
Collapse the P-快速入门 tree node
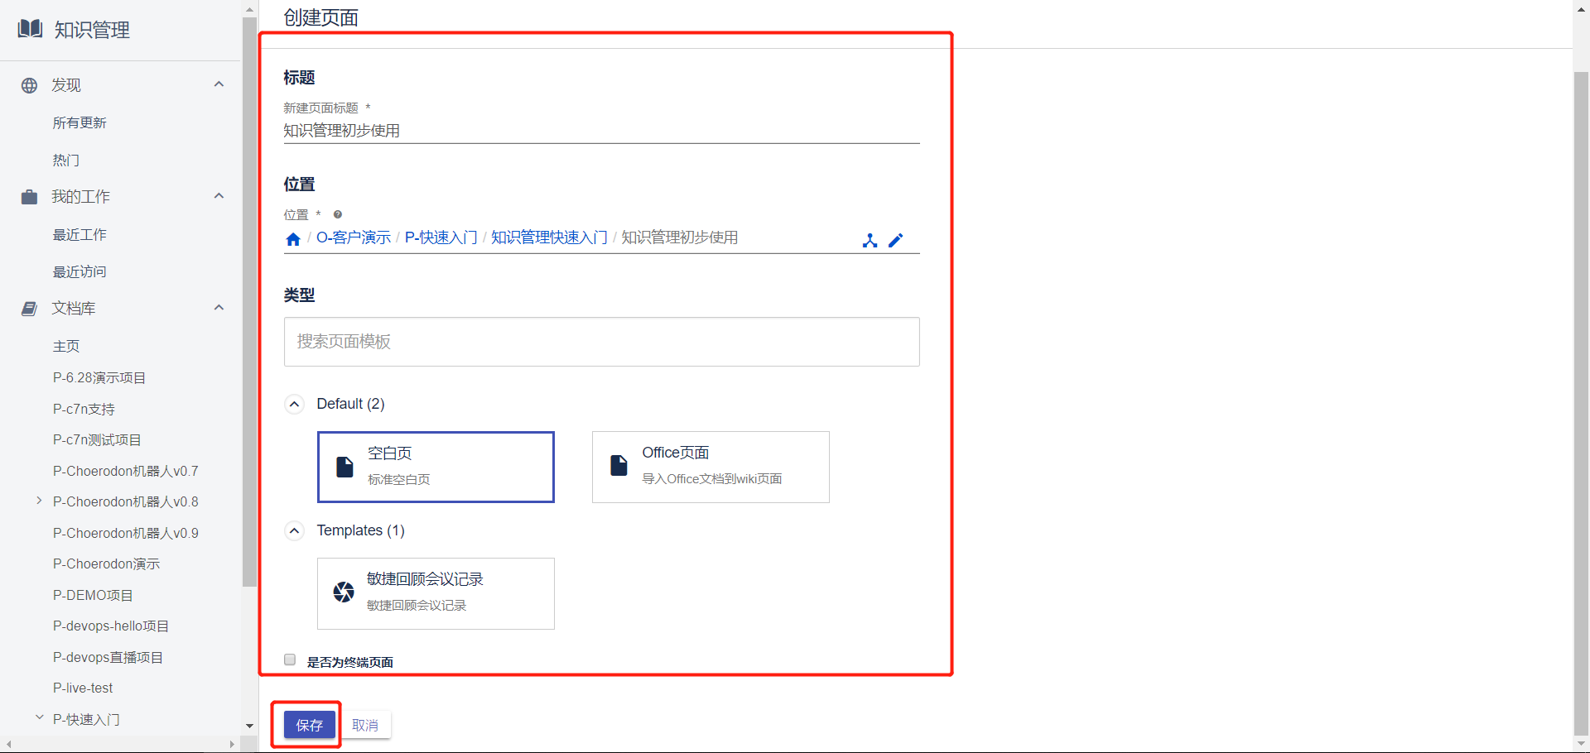(39, 717)
